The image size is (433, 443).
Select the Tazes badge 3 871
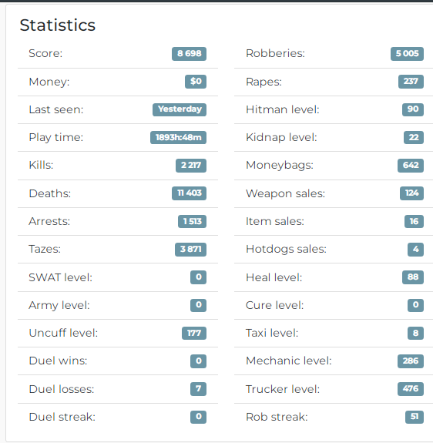point(190,250)
